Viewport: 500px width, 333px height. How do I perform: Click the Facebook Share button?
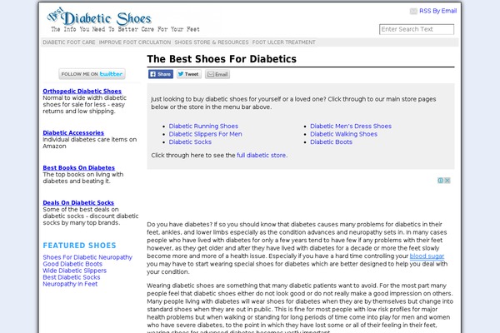coord(161,74)
